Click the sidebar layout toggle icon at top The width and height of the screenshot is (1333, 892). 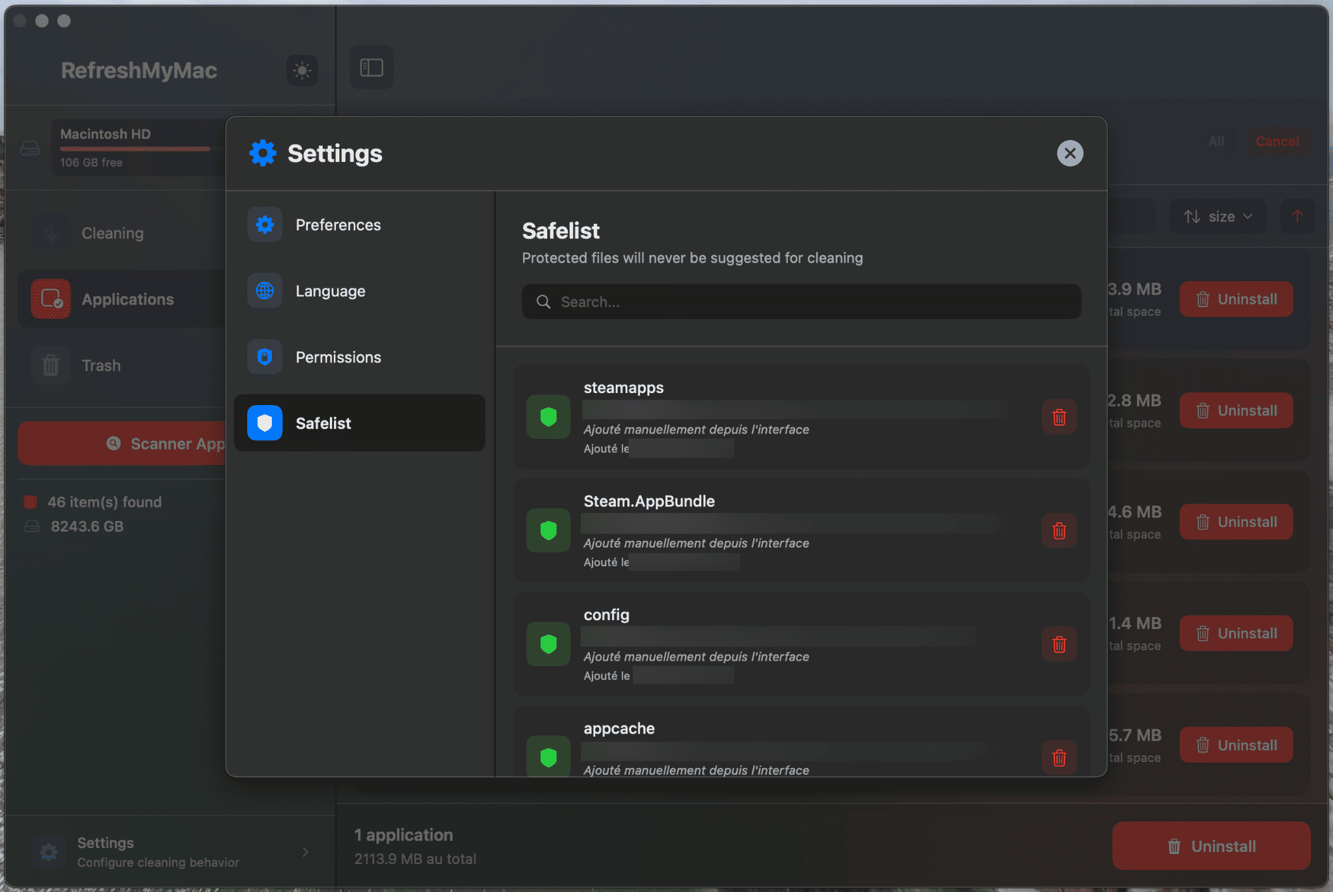pyautogui.click(x=371, y=67)
